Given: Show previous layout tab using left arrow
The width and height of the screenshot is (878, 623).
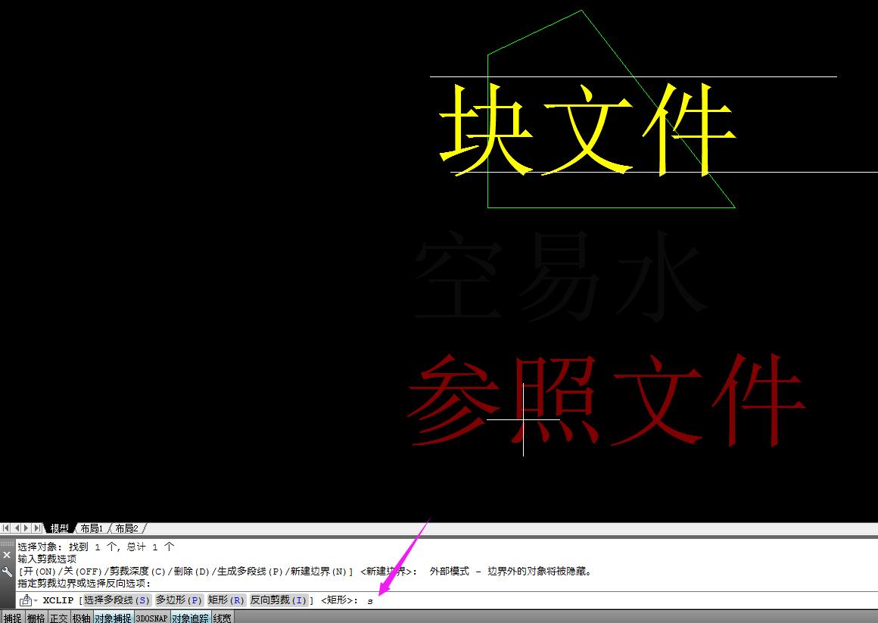Looking at the screenshot, I should (17, 528).
